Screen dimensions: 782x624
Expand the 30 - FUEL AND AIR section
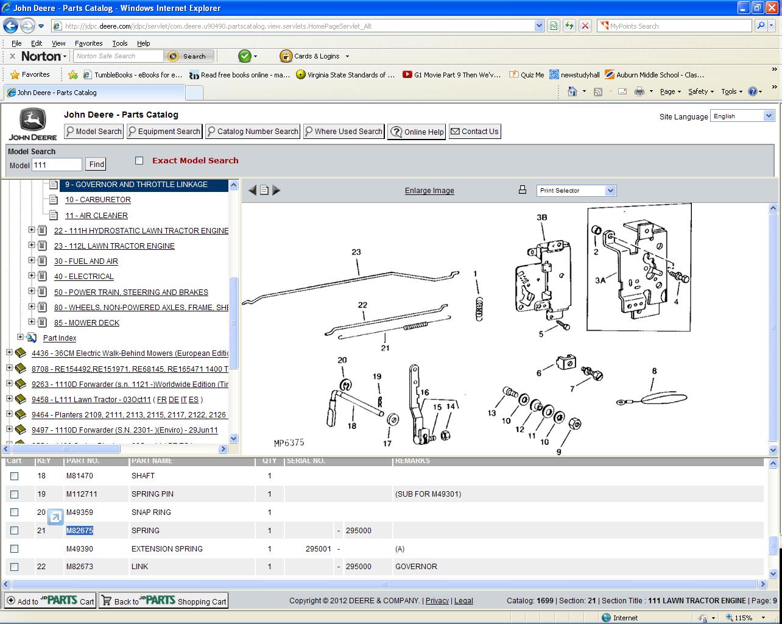tap(32, 260)
